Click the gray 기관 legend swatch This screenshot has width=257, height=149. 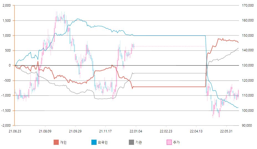pos(131,142)
